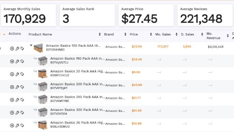This screenshot has width=234, height=132.
Task: Open the Amazon Basics 150 Pack AAA product
Action: coord(77,58)
